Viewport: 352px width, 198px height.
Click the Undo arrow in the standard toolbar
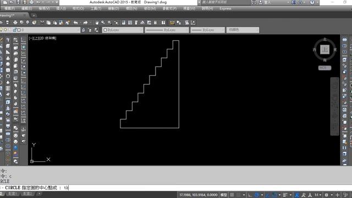point(76,23)
